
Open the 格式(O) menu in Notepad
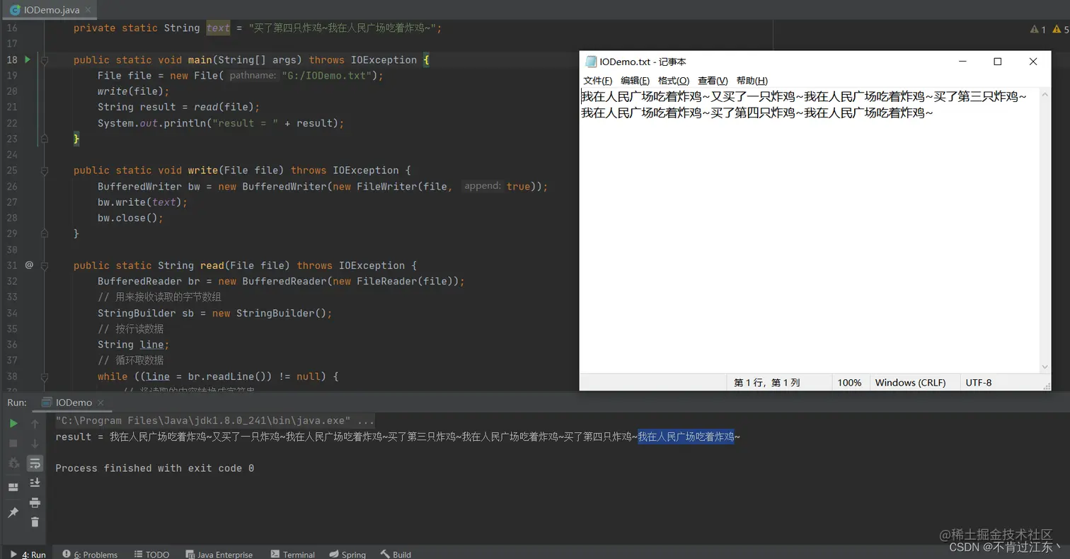point(674,81)
